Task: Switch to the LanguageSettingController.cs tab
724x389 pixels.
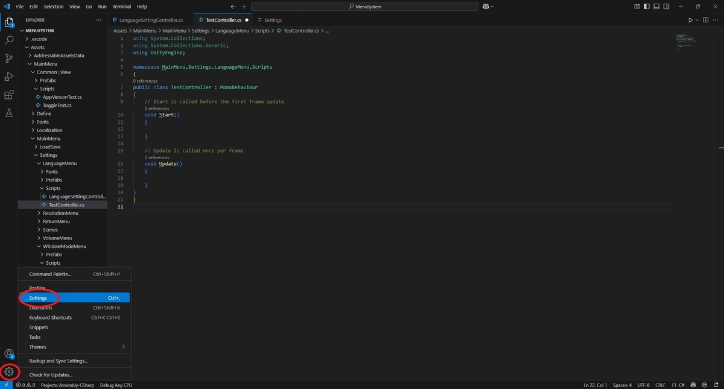Action: [151, 19]
